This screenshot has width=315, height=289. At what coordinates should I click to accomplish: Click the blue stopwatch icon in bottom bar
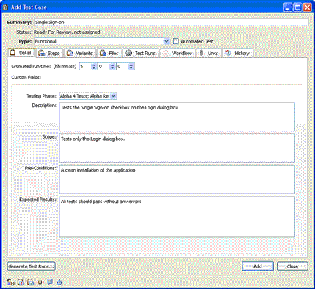59,282
